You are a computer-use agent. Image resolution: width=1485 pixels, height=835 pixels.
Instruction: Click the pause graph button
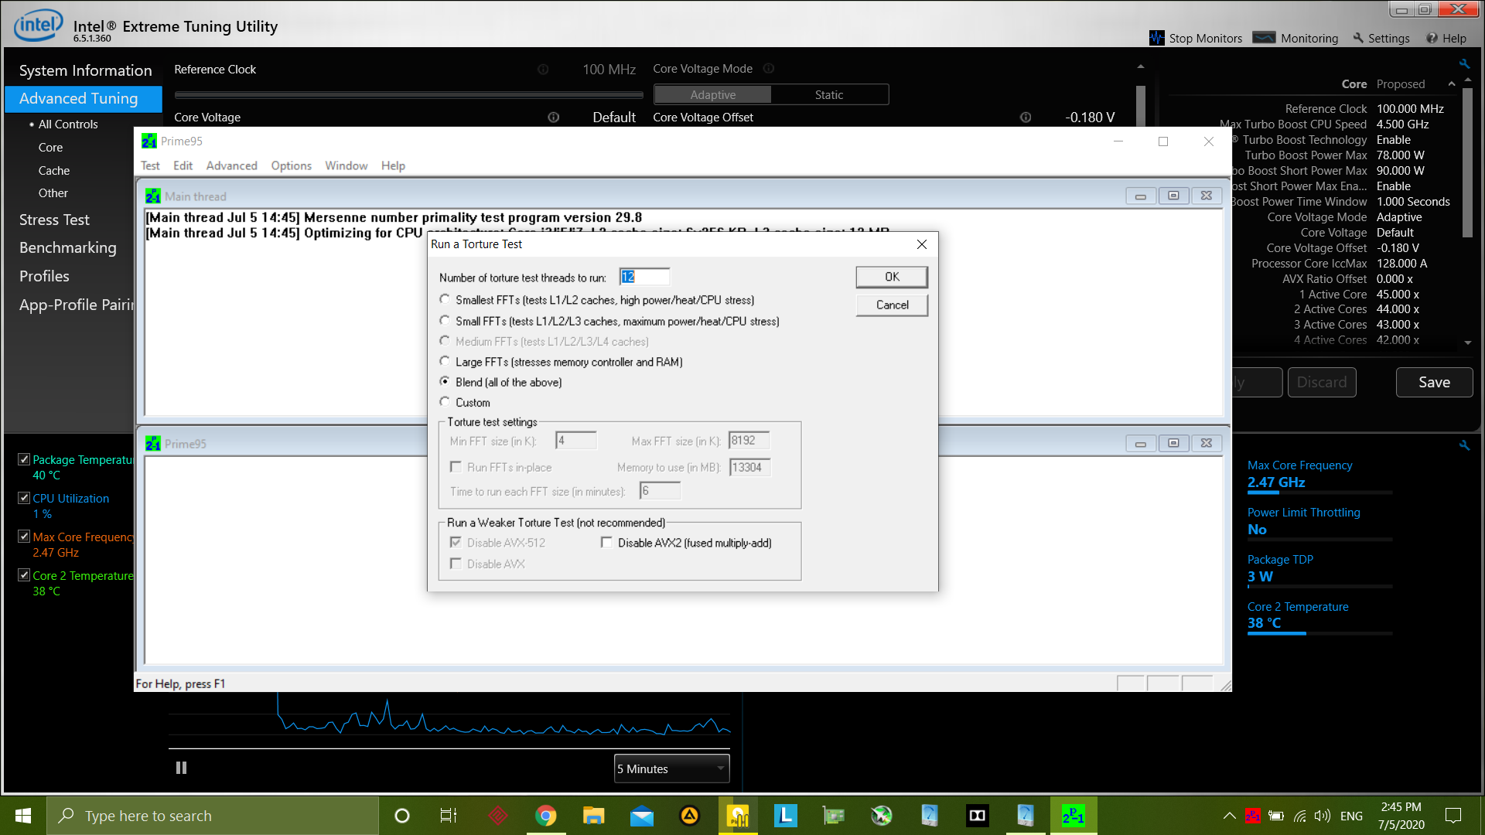point(181,768)
